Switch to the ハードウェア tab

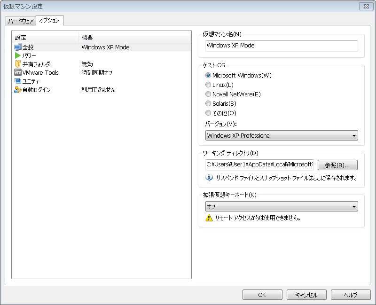[x=21, y=21]
